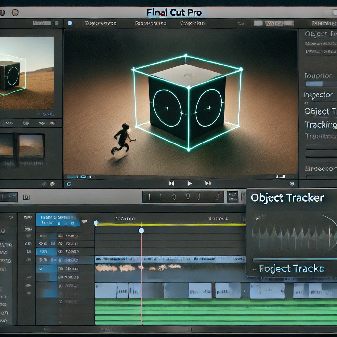Select the blue video strip in the timeline

click(x=170, y=259)
